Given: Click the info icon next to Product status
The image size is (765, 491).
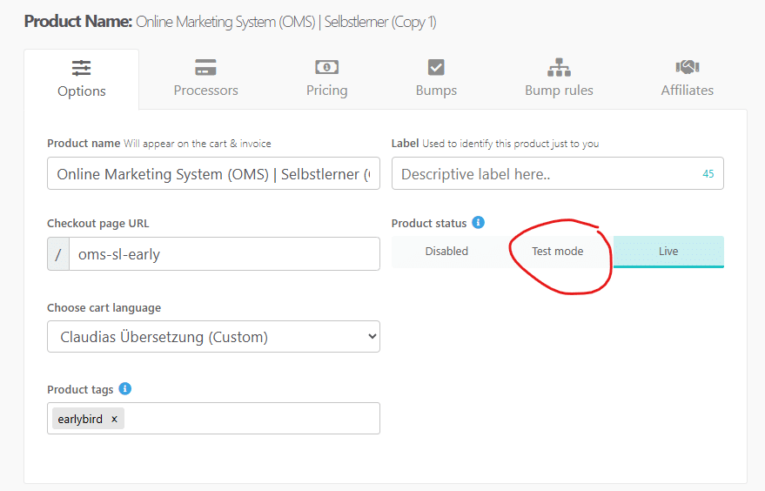Looking at the screenshot, I should (x=478, y=223).
